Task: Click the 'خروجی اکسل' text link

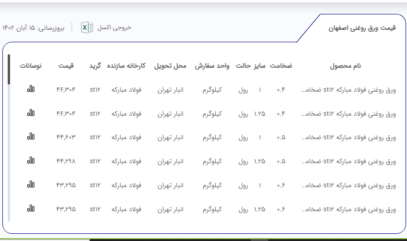Action: [114, 28]
